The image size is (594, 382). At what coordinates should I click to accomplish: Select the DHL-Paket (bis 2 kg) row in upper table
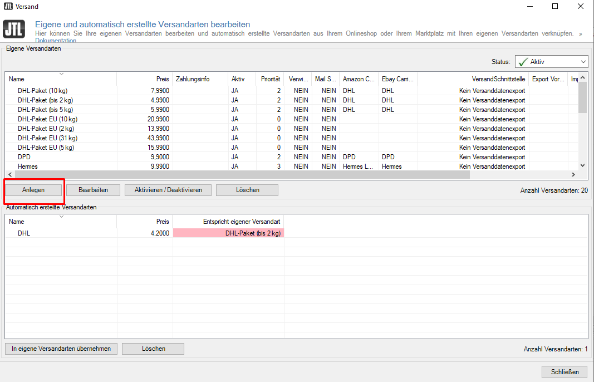[292, 100]
